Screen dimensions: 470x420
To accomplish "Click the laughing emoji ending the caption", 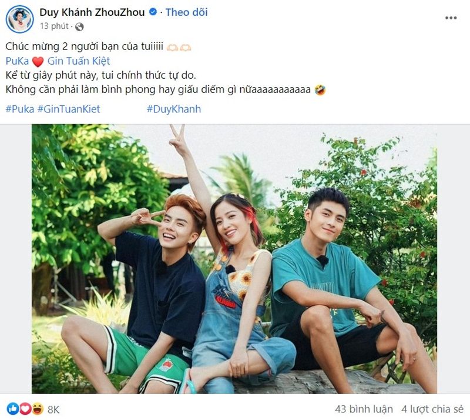I will (320, 90).
